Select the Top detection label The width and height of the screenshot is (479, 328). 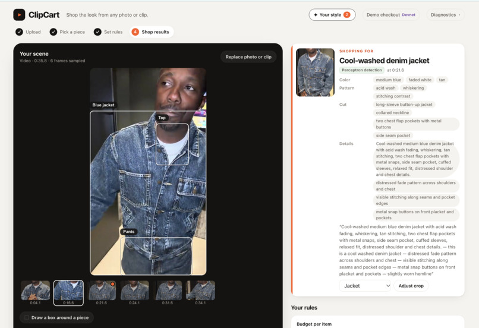[162, 118]
